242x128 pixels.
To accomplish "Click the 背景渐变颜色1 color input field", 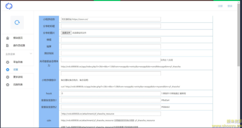I will (x=111, y=100).
